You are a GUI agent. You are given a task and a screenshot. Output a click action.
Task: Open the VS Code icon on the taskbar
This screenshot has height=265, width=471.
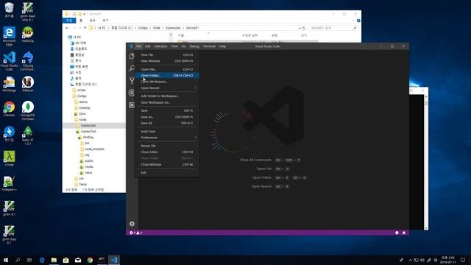(114, 260)
